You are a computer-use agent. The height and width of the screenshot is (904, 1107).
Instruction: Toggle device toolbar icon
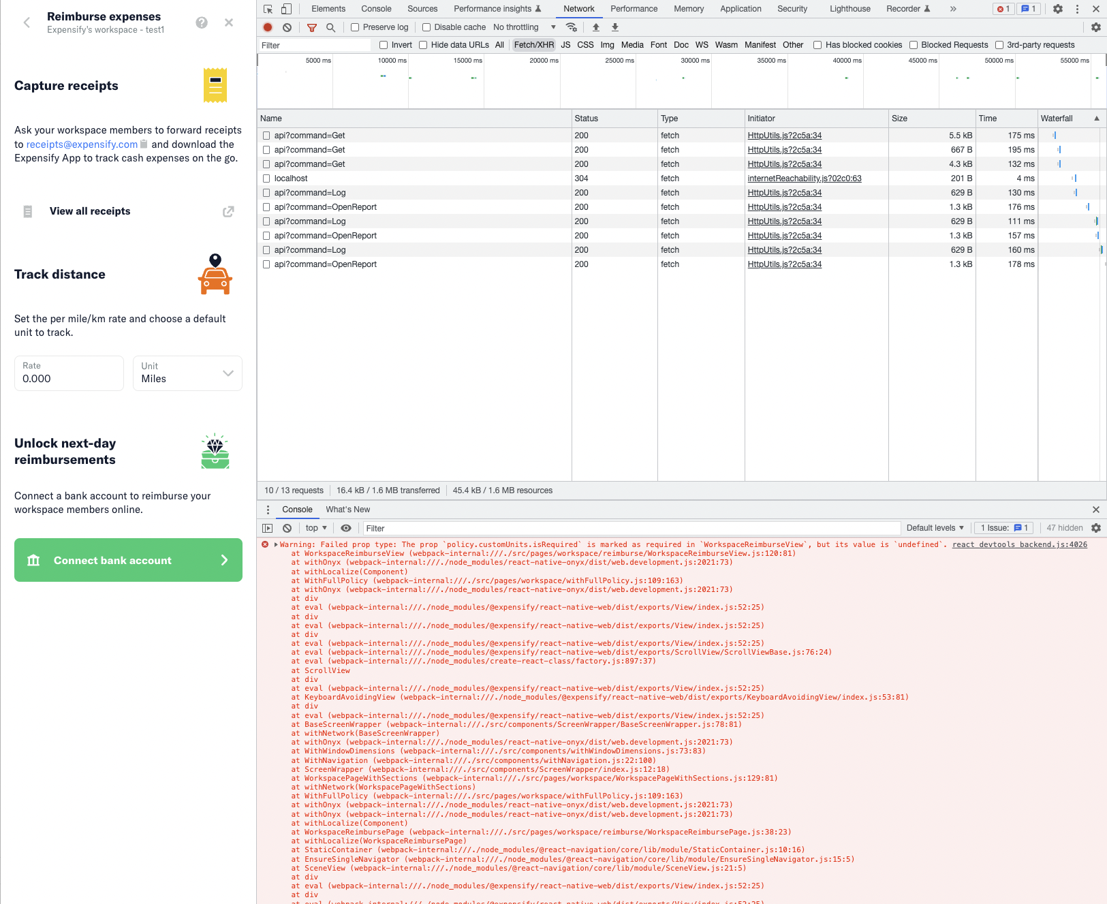pyautogui.click(x=287, y=9)
